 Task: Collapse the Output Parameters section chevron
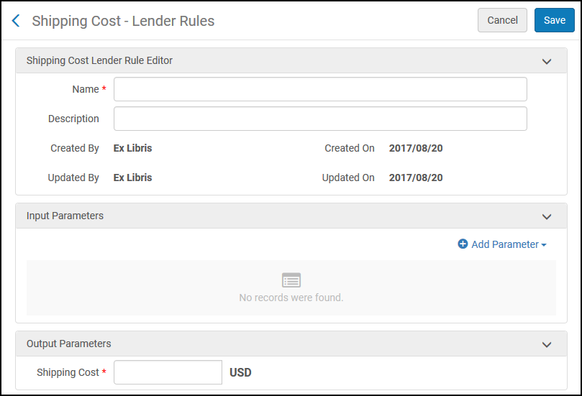[x=546, y=344]
